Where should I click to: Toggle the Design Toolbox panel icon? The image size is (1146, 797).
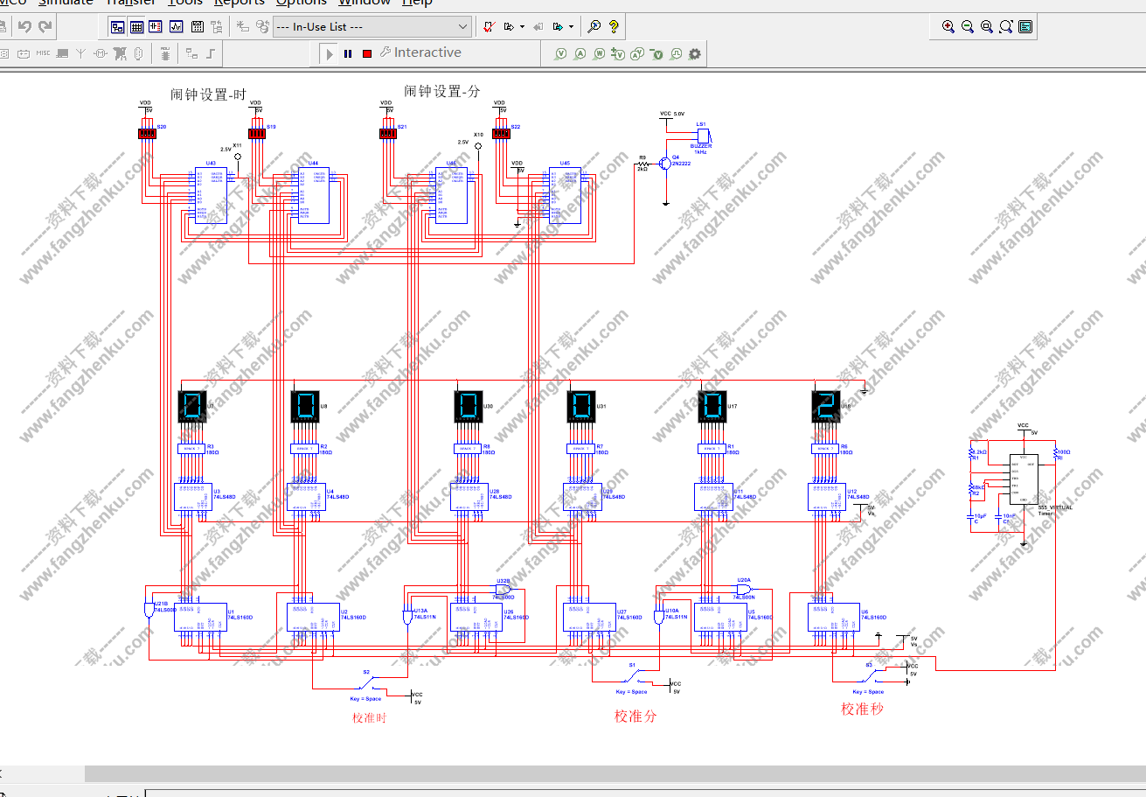117,26
